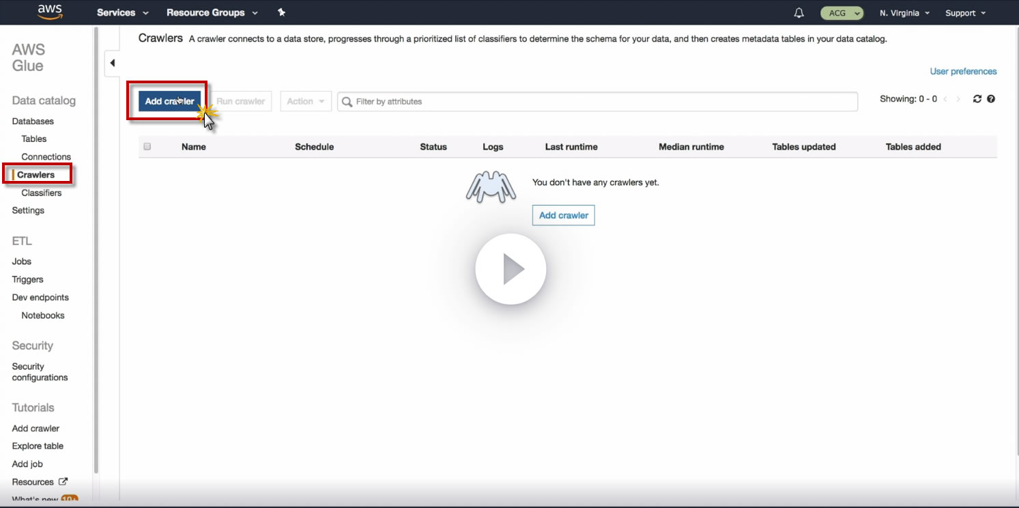Viewport: 1019px width, 508px height.
Task: Refresh the crawlers list
Action: point(977,99)
